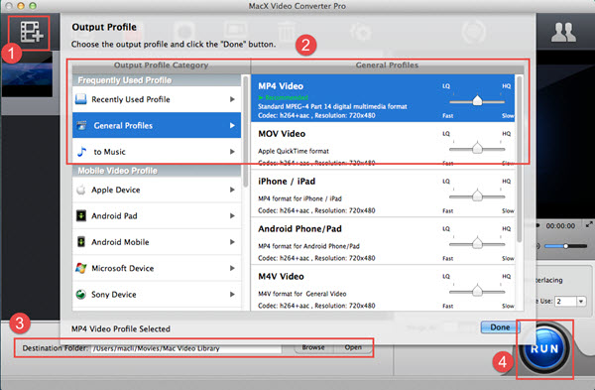Choose the MOV Video profile
The width and height of the screenshot is (595, 390).
[383, 146]
